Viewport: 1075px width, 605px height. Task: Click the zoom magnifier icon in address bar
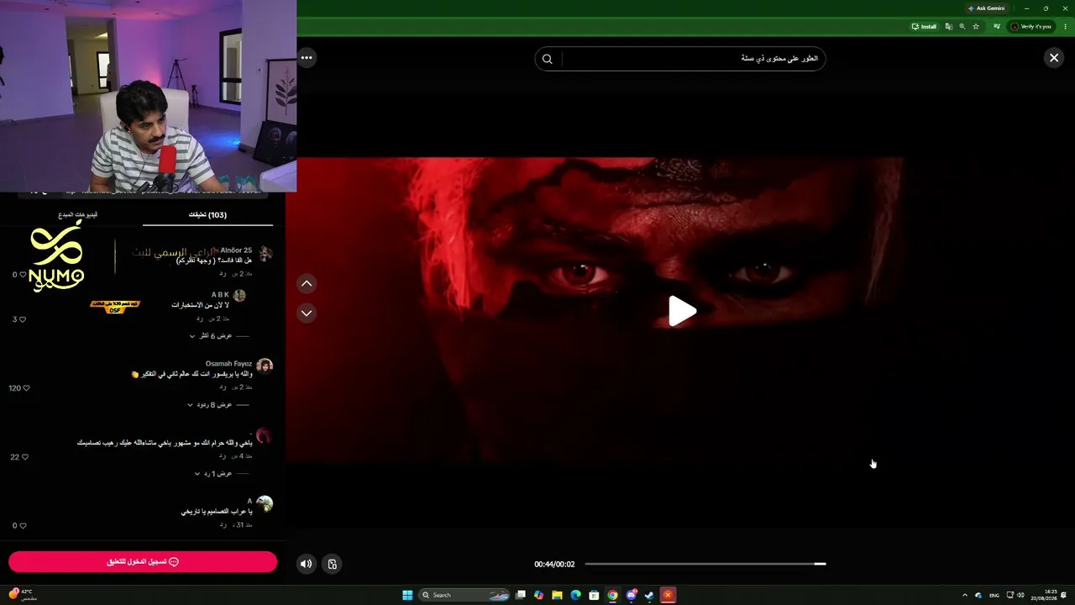click(x=962, y=26)
